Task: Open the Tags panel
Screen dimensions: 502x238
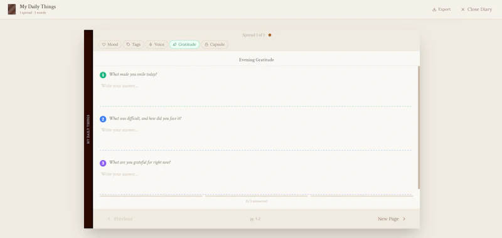Action: click(x=134, y=45)
